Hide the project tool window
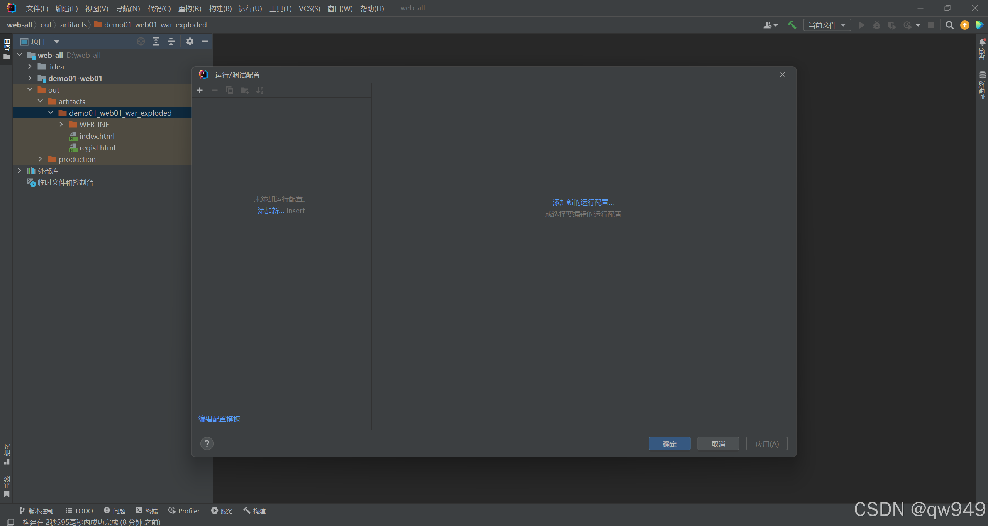The height and width of the screenshot is (526, 988). tap(205, 41)
